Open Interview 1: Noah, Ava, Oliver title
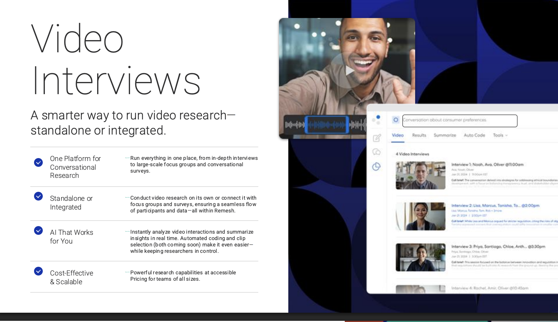 (x=487, y=164)
